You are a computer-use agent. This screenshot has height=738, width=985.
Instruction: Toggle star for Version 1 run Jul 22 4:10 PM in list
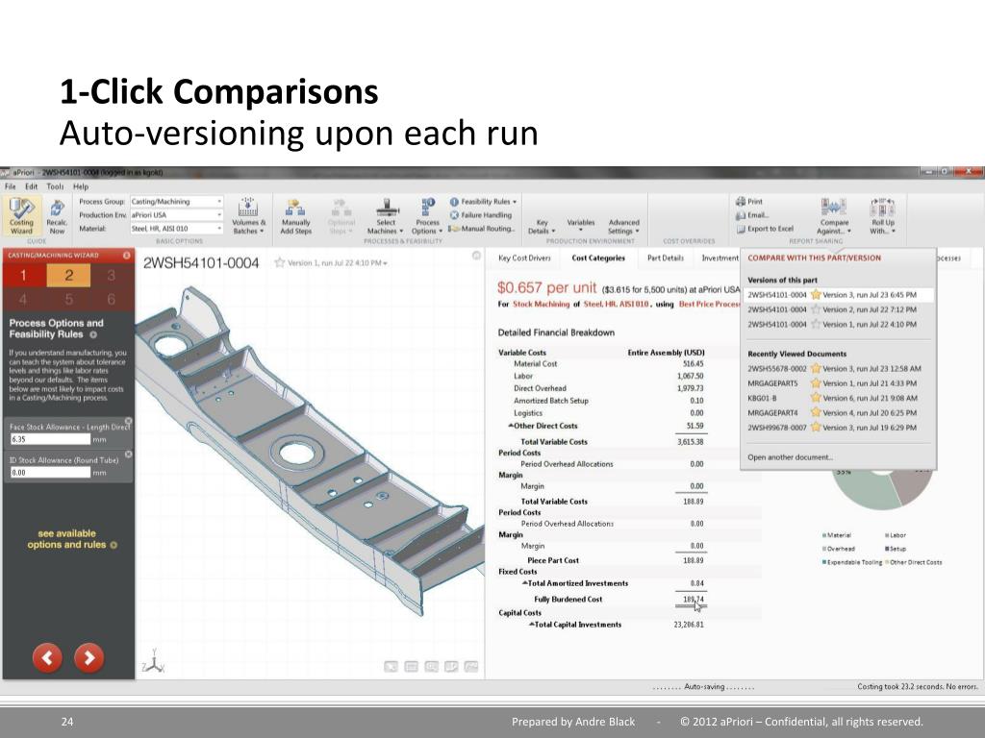coord(816,325)
